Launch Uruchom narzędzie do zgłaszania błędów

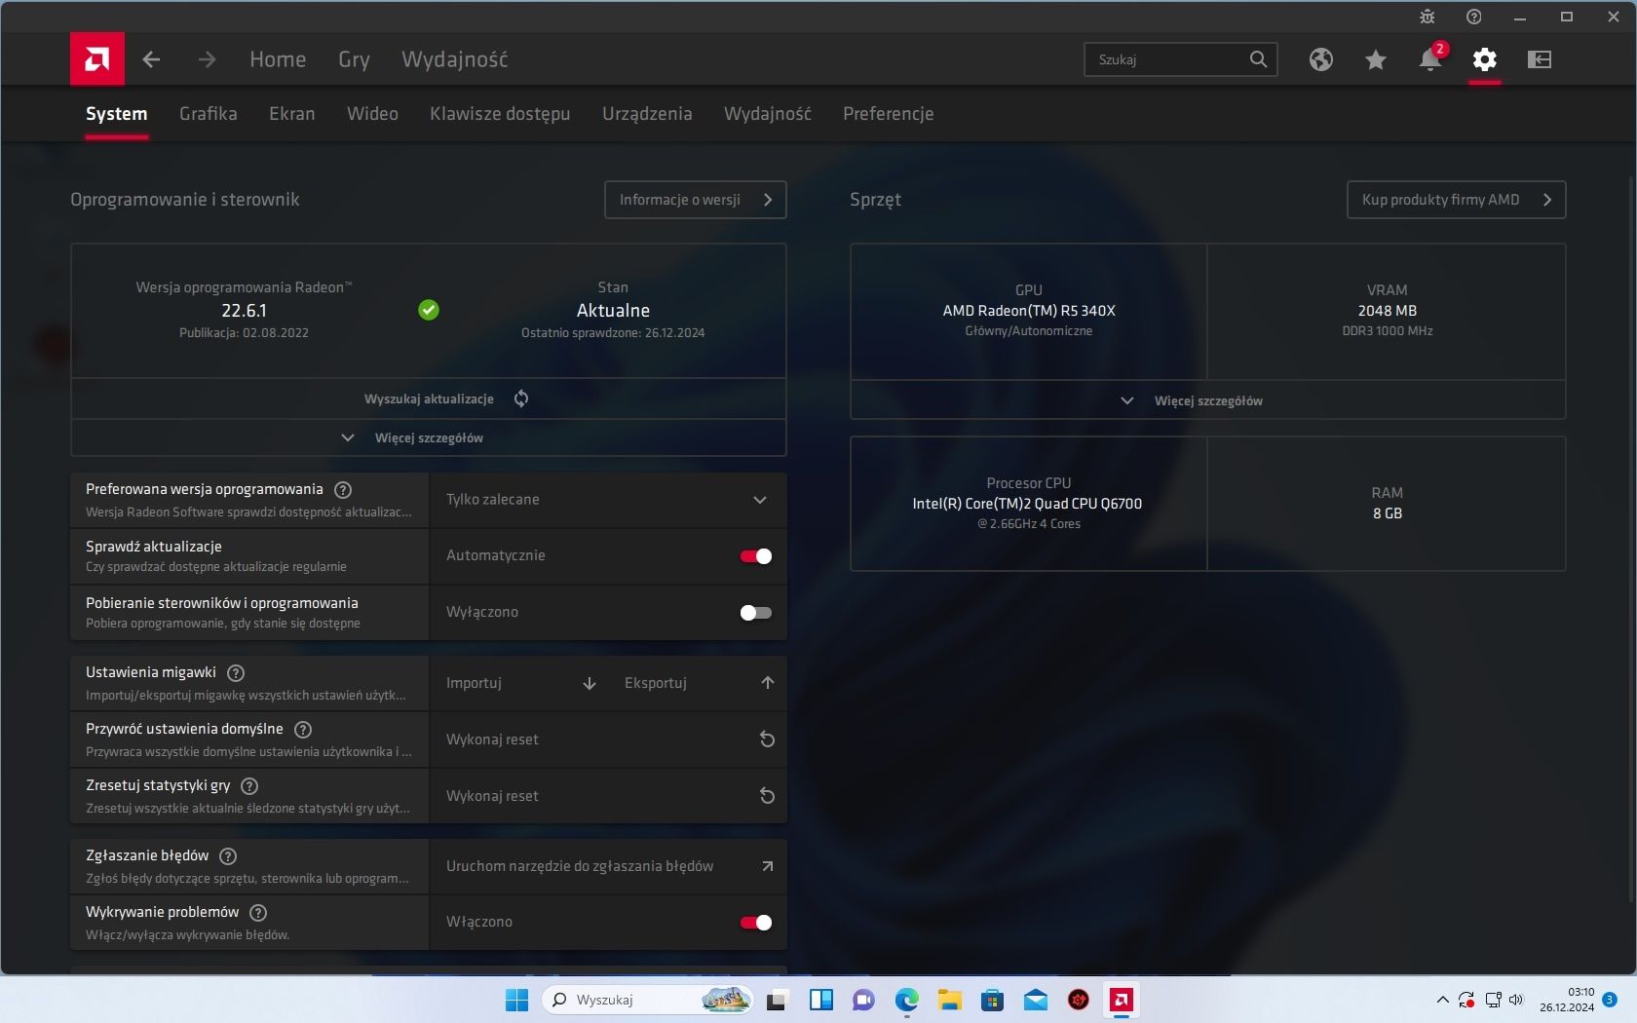coord(607,866)
